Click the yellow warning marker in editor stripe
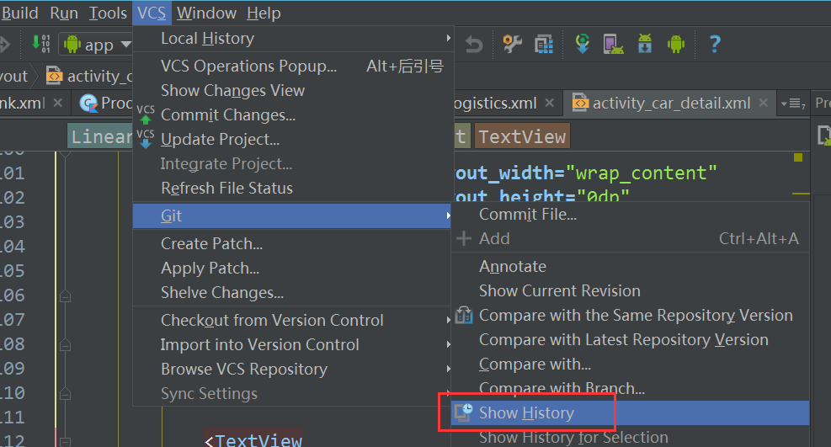The height and width of the screenshot is (447, 831). pyautogui.click(x=798, y=157)
